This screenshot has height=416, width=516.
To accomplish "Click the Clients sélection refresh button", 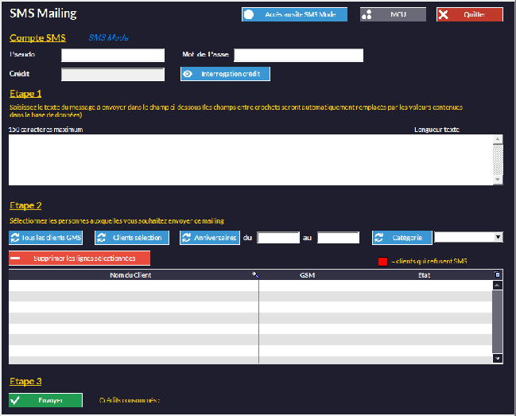I will (131, 238).
